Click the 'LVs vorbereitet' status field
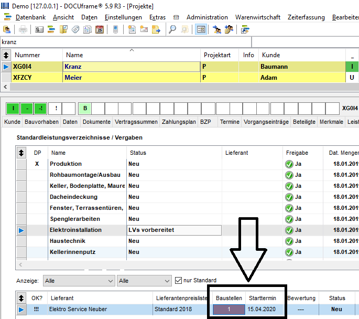359x319 pixels. pyautogui.click(x=174, y=230)
